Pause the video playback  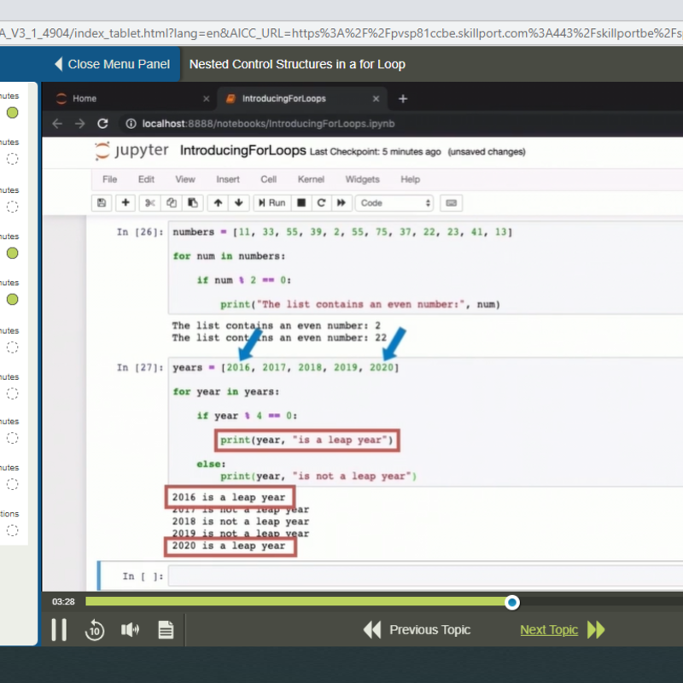59,630
